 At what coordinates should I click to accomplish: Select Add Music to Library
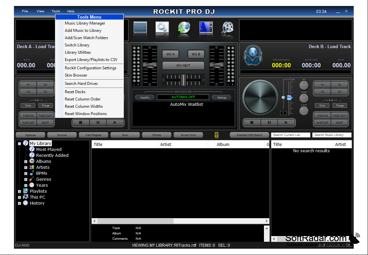pyautogui.click(x=89, y=31)
